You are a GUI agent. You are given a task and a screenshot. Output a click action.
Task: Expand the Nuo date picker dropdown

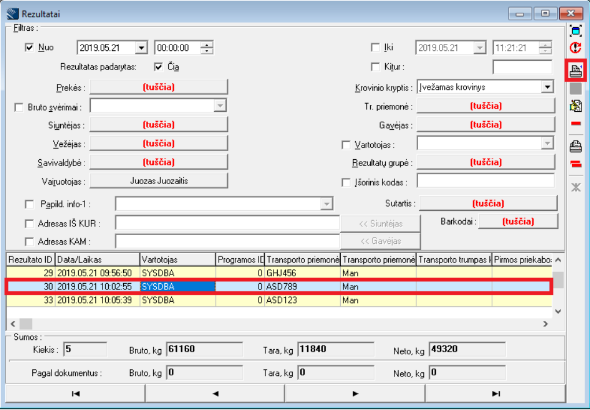click(x=141, y=48)
